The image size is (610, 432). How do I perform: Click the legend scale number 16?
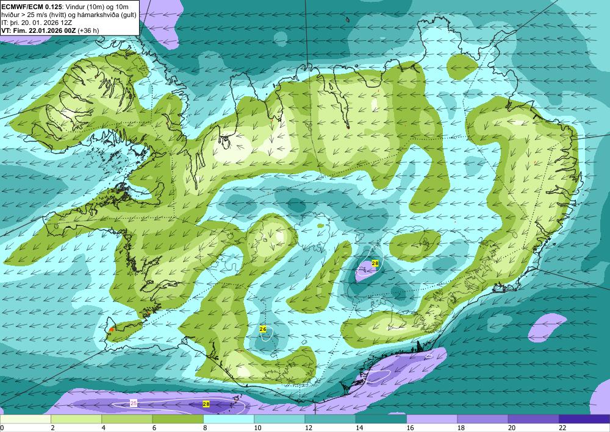pos(410,428)
